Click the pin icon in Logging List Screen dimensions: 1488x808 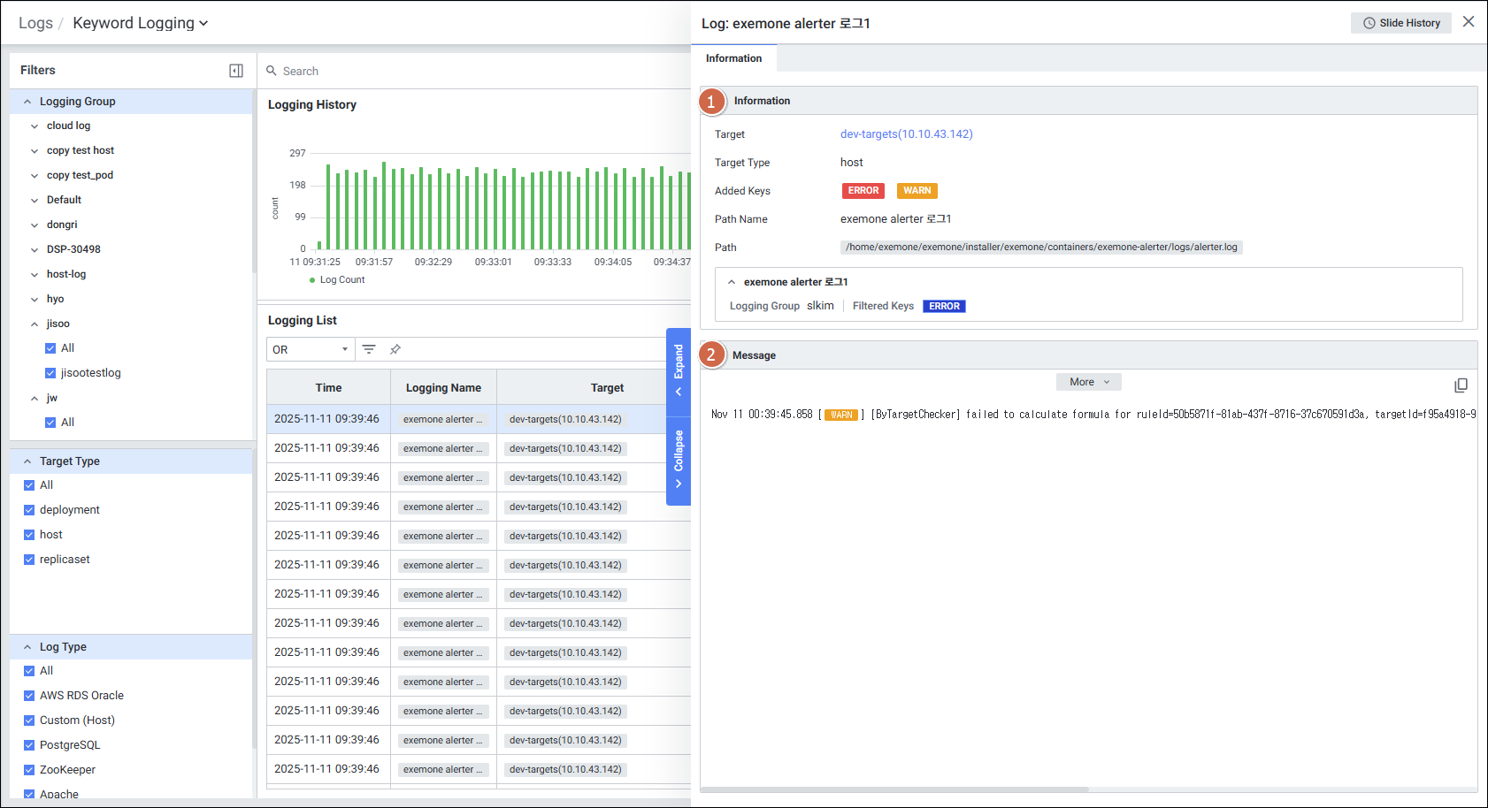click(395, 349)
